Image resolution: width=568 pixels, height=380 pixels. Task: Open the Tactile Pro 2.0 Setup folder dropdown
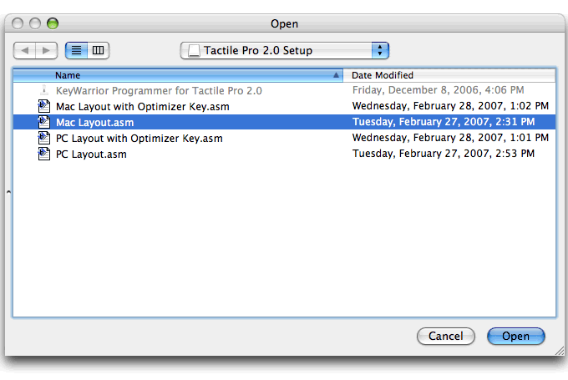click(284, 50)
